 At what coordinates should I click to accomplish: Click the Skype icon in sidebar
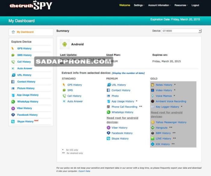[13, 121]
